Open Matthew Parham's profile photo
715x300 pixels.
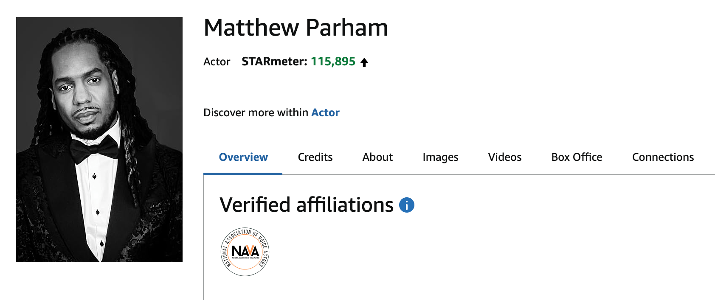pyautogui.click(x=99, y=138)
